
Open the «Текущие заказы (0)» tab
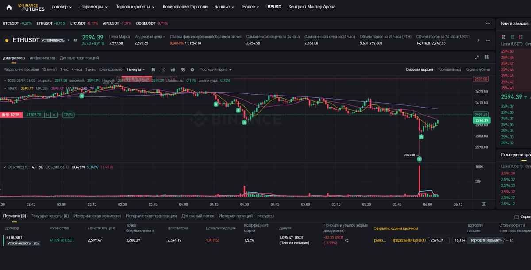(50, 216)
